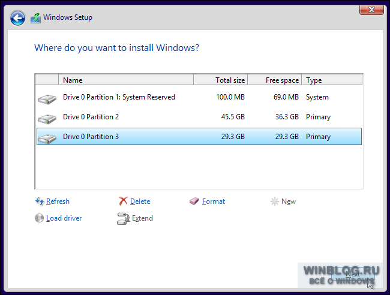The width and height of the screenshot is (390, 295).
Task: Click drive icon for Partition 2
Action: point(47,119)
